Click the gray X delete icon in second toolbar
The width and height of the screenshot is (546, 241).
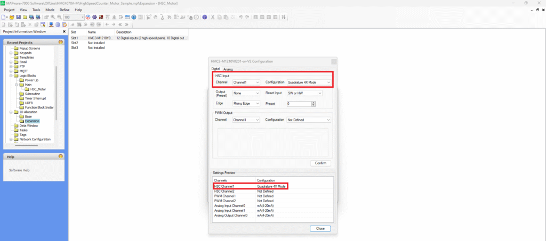30,24
